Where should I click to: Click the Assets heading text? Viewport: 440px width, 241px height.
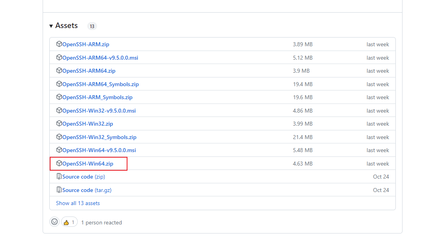pyautogui.click(x=67, y=26)
